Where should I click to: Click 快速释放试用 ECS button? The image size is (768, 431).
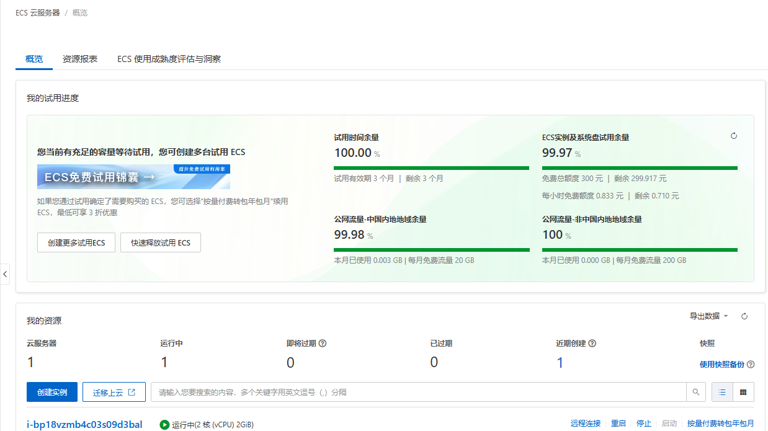[x=161, y=242]
